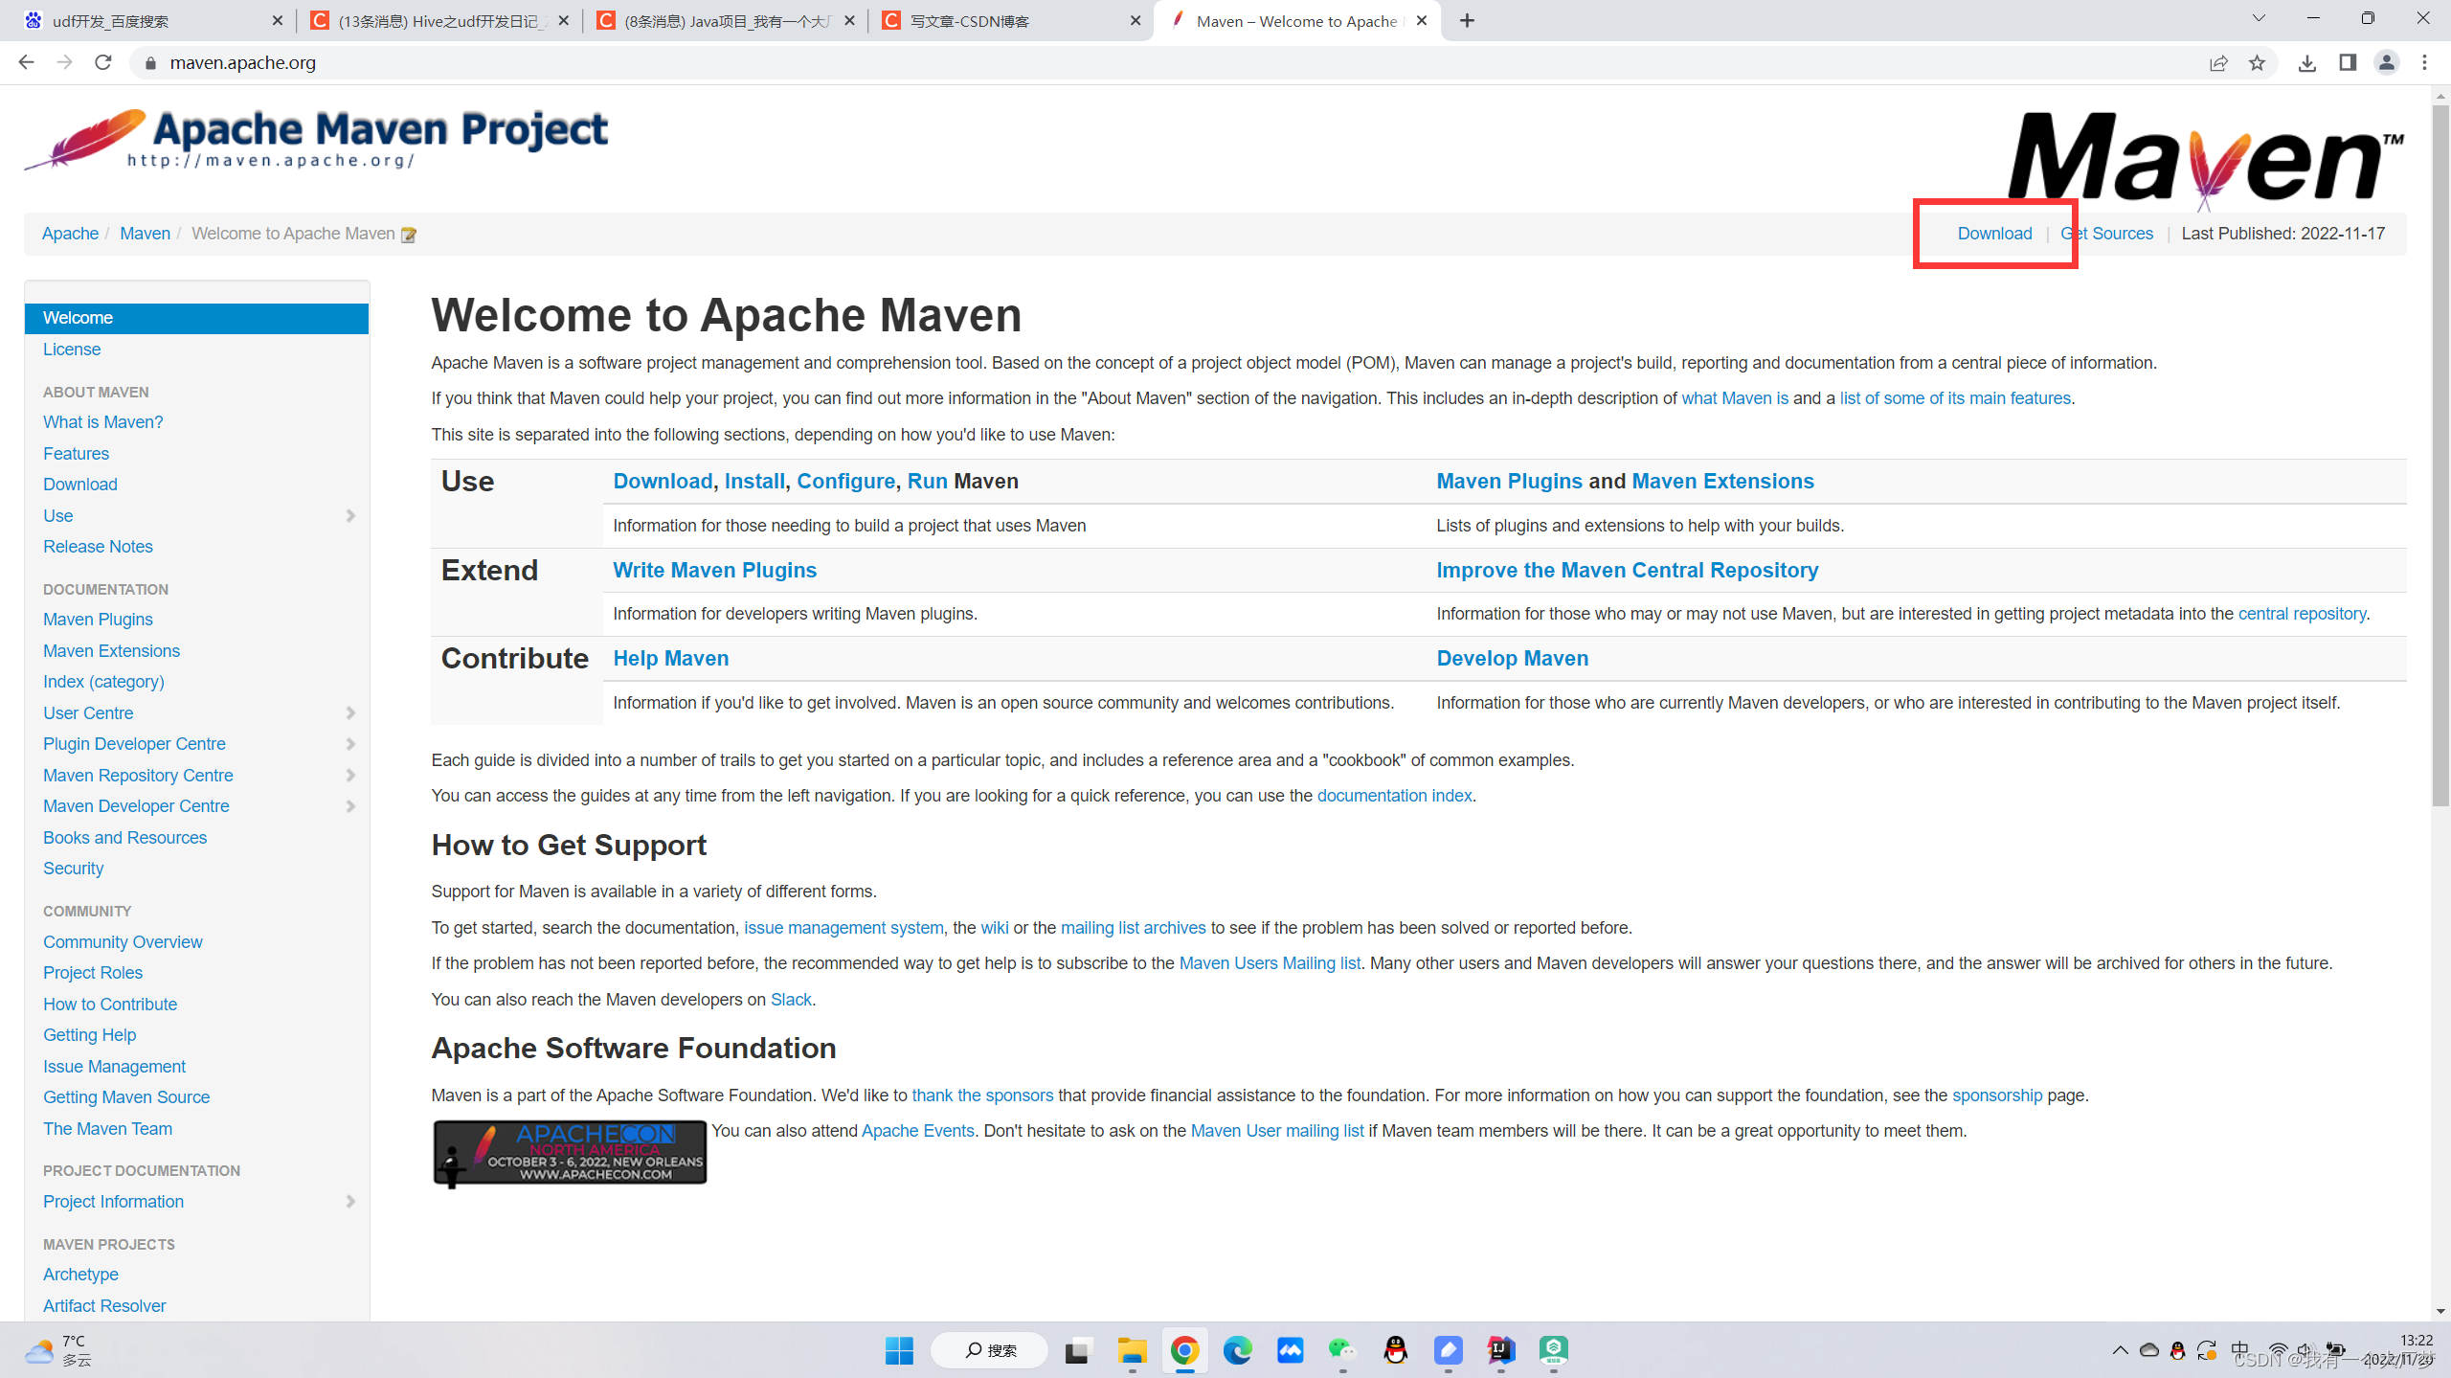Switch to the Java项目 CSDN tab
The width and height of the screenshot is (2451, 1378).
(727, 20)
